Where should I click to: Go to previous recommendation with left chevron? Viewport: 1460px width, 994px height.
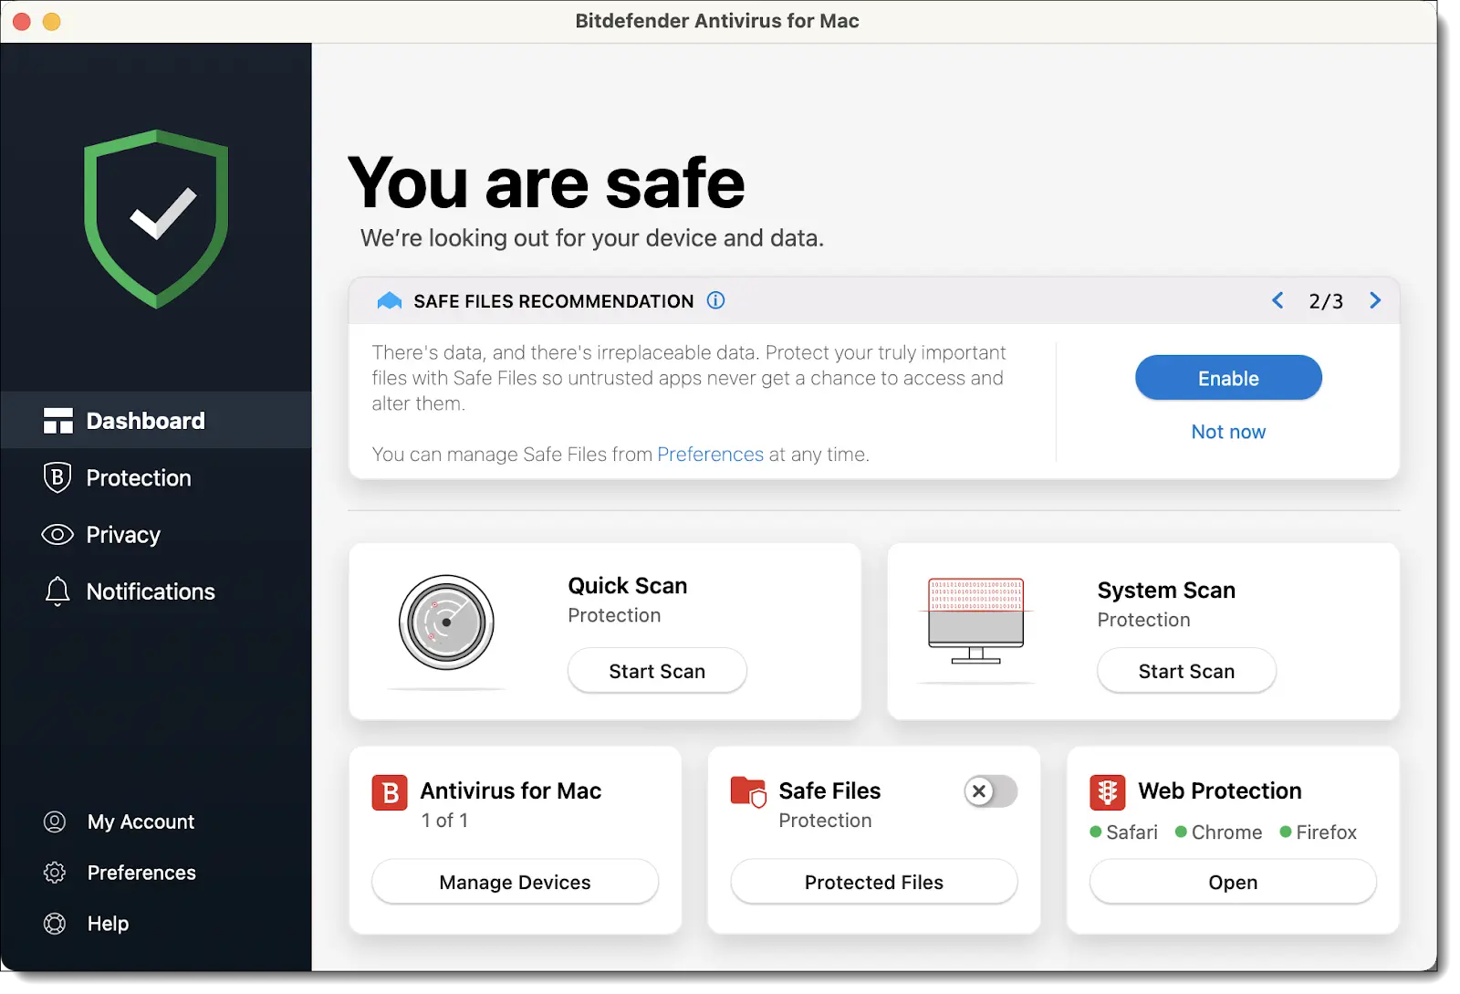[1277, 300]
